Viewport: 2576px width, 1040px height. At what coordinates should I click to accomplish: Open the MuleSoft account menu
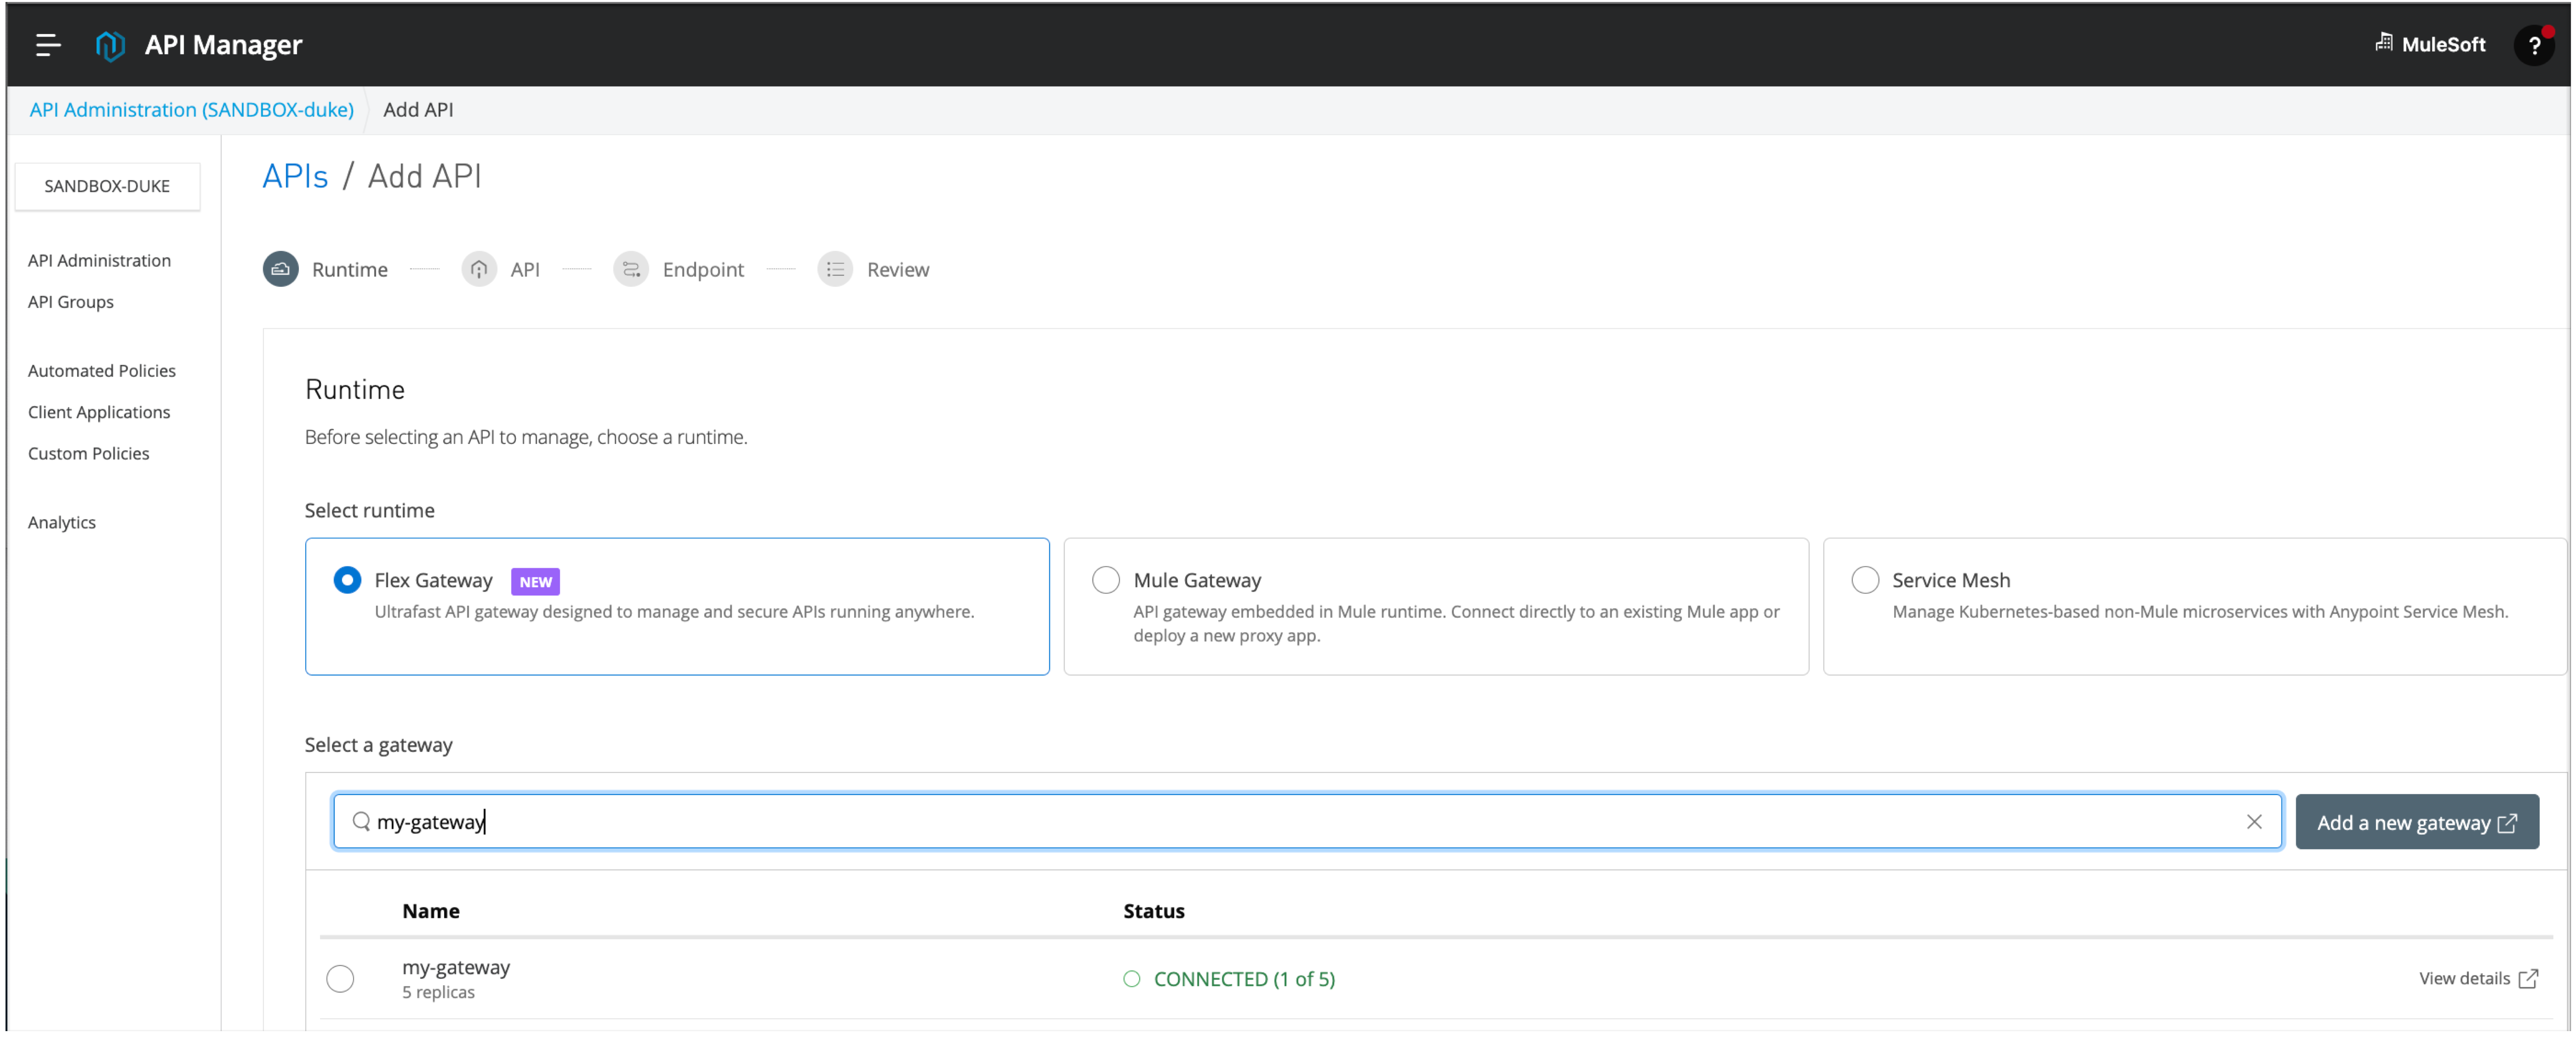click(x=2430, y=44)
